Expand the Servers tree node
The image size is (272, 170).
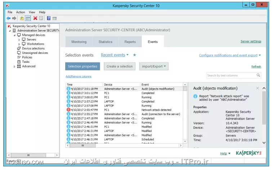click(19, 39)
